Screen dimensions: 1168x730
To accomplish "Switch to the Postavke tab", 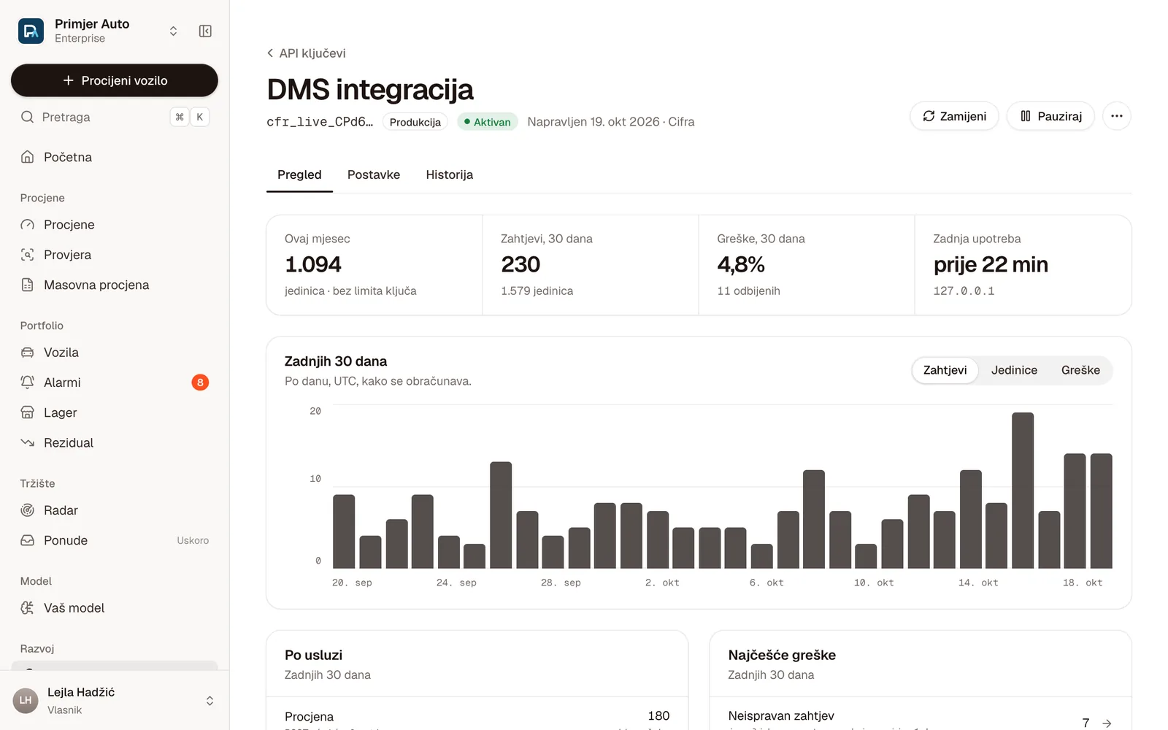I will coord(374,175).
